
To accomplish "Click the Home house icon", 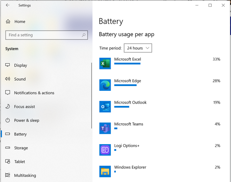I will [x=8, y=22].
